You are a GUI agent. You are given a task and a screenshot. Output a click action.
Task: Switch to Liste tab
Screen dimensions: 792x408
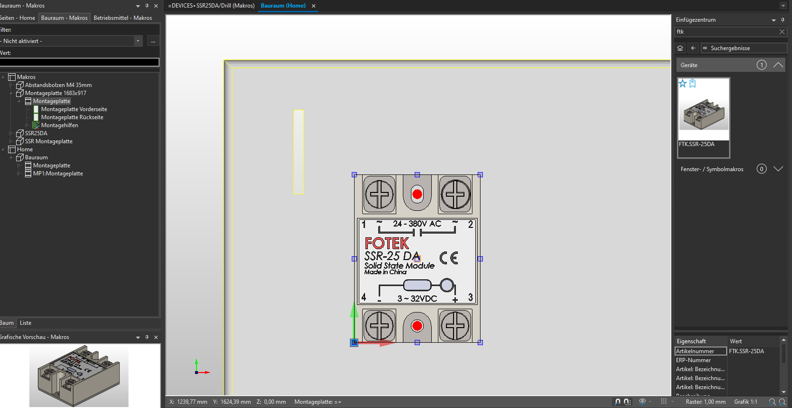pyautogui.click(x=26, y=323)
